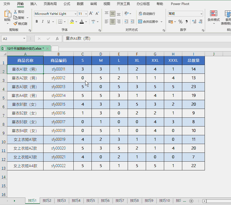The width and height of the screenshot is (231, 205).
Task: Click the Format Painter (格式刷) icon
Action: click(x=15, y=24)
